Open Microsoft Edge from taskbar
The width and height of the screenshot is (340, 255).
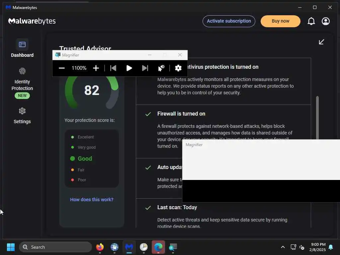tap(158, 247)
